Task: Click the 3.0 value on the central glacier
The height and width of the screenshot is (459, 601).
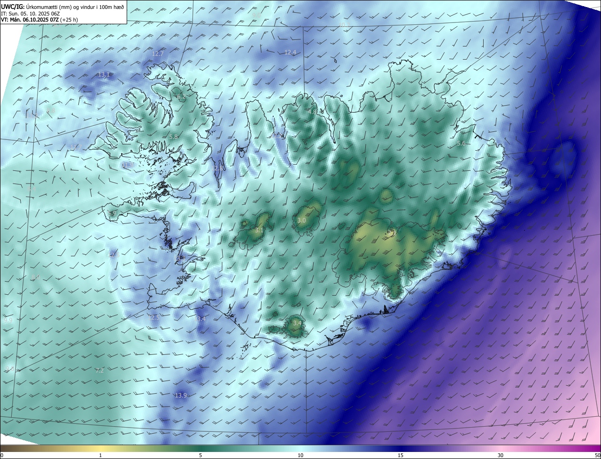Action: [x=302, y=221]
